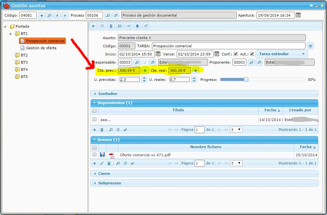Image resolution: width=327 pixels, height=215 pixels.
Task: Check the 'aaa...' seguimiento row
Action: (95, 119)
